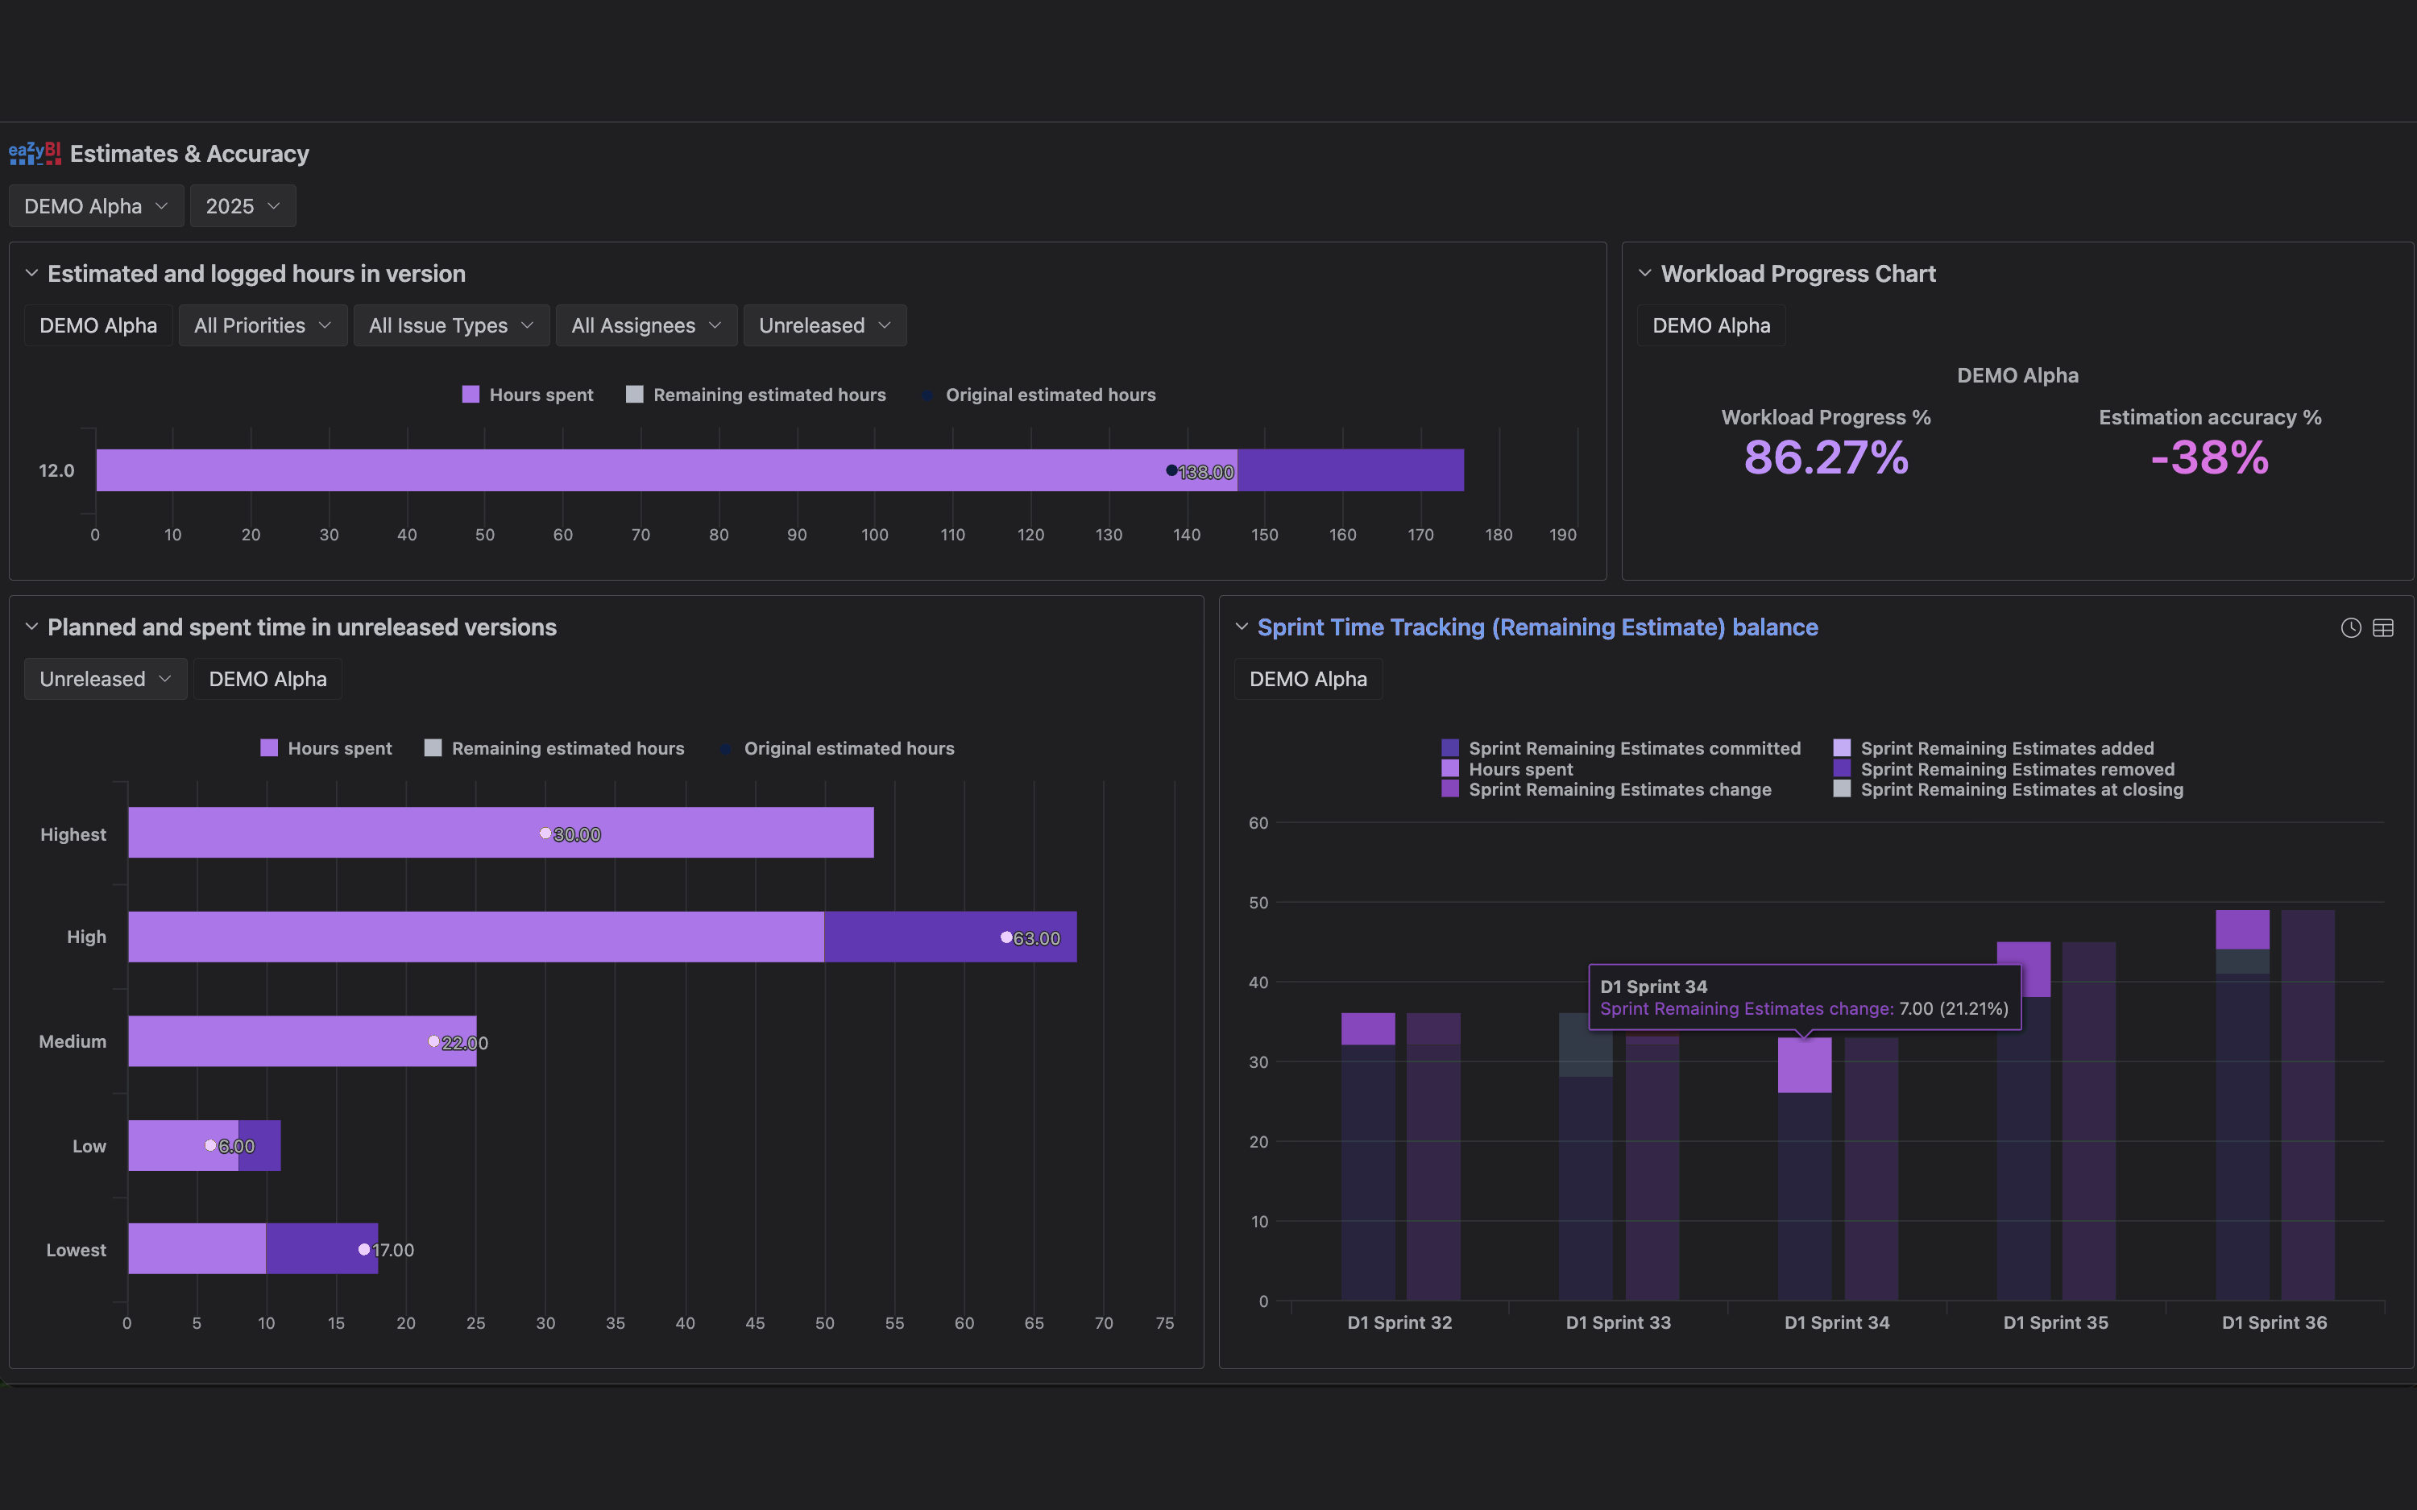
Task: Click the 138.00 original estimate marker
Action: [x=1171, y=470]
